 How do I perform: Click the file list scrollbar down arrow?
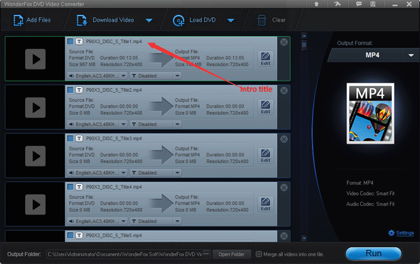[x=304, y=238]
